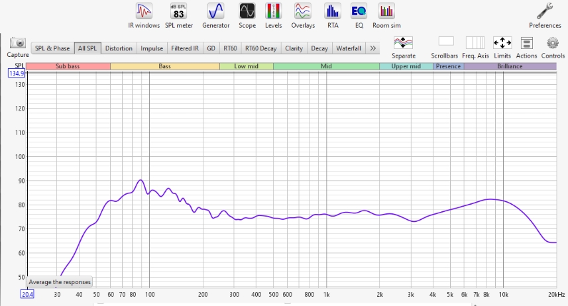Switch to the Waterfall tab

tap(349, 48)
